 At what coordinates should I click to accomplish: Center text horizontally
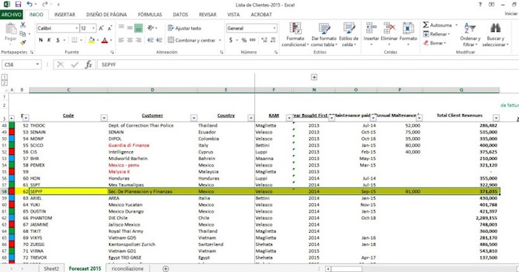pyautogui.click(x=130, y=40)
